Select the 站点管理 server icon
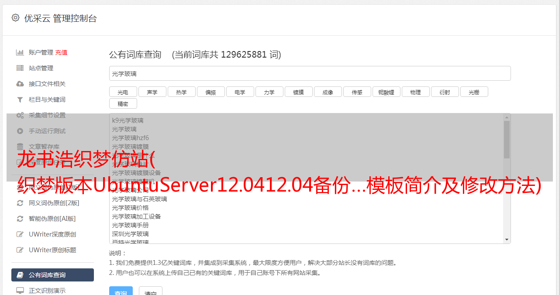The width and height of the screenshot is (559, 295). coord(20,68)
